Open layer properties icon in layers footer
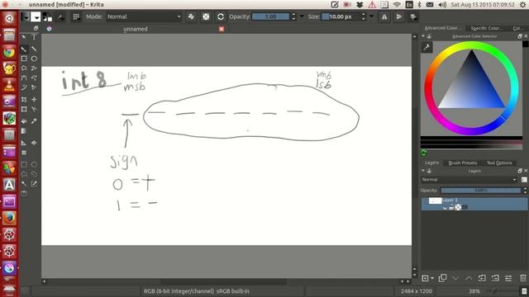 coord(508,278)
